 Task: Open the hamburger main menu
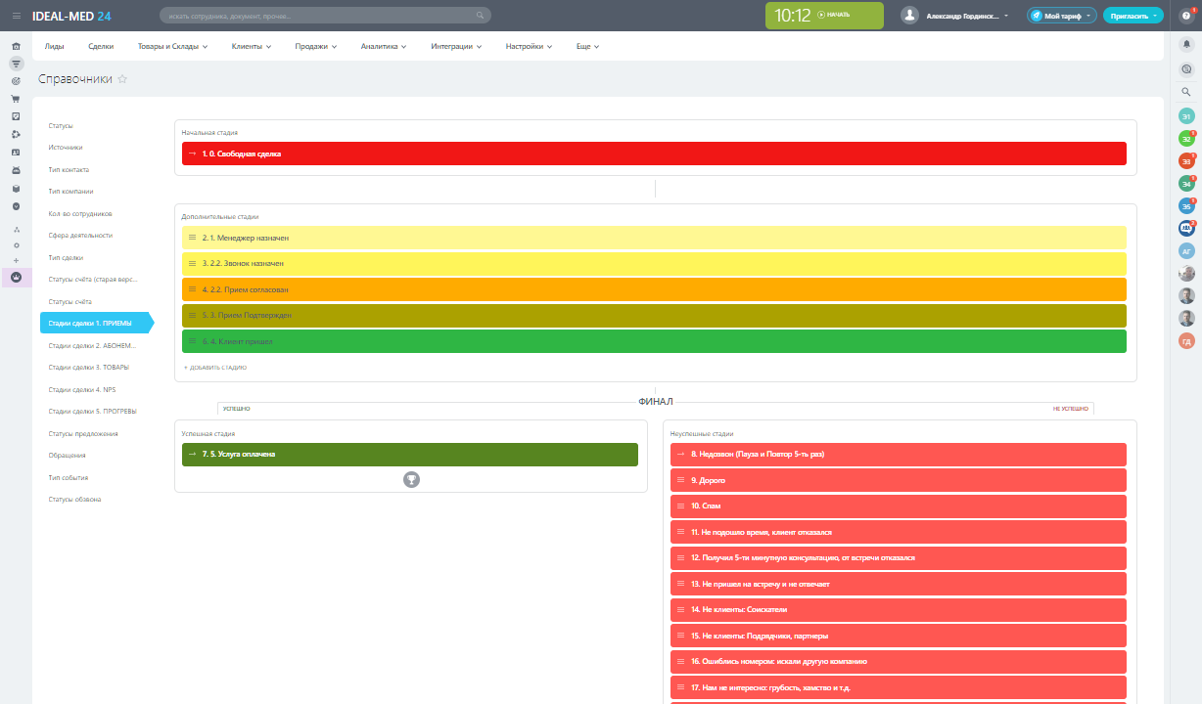click(x=16, y=16)
